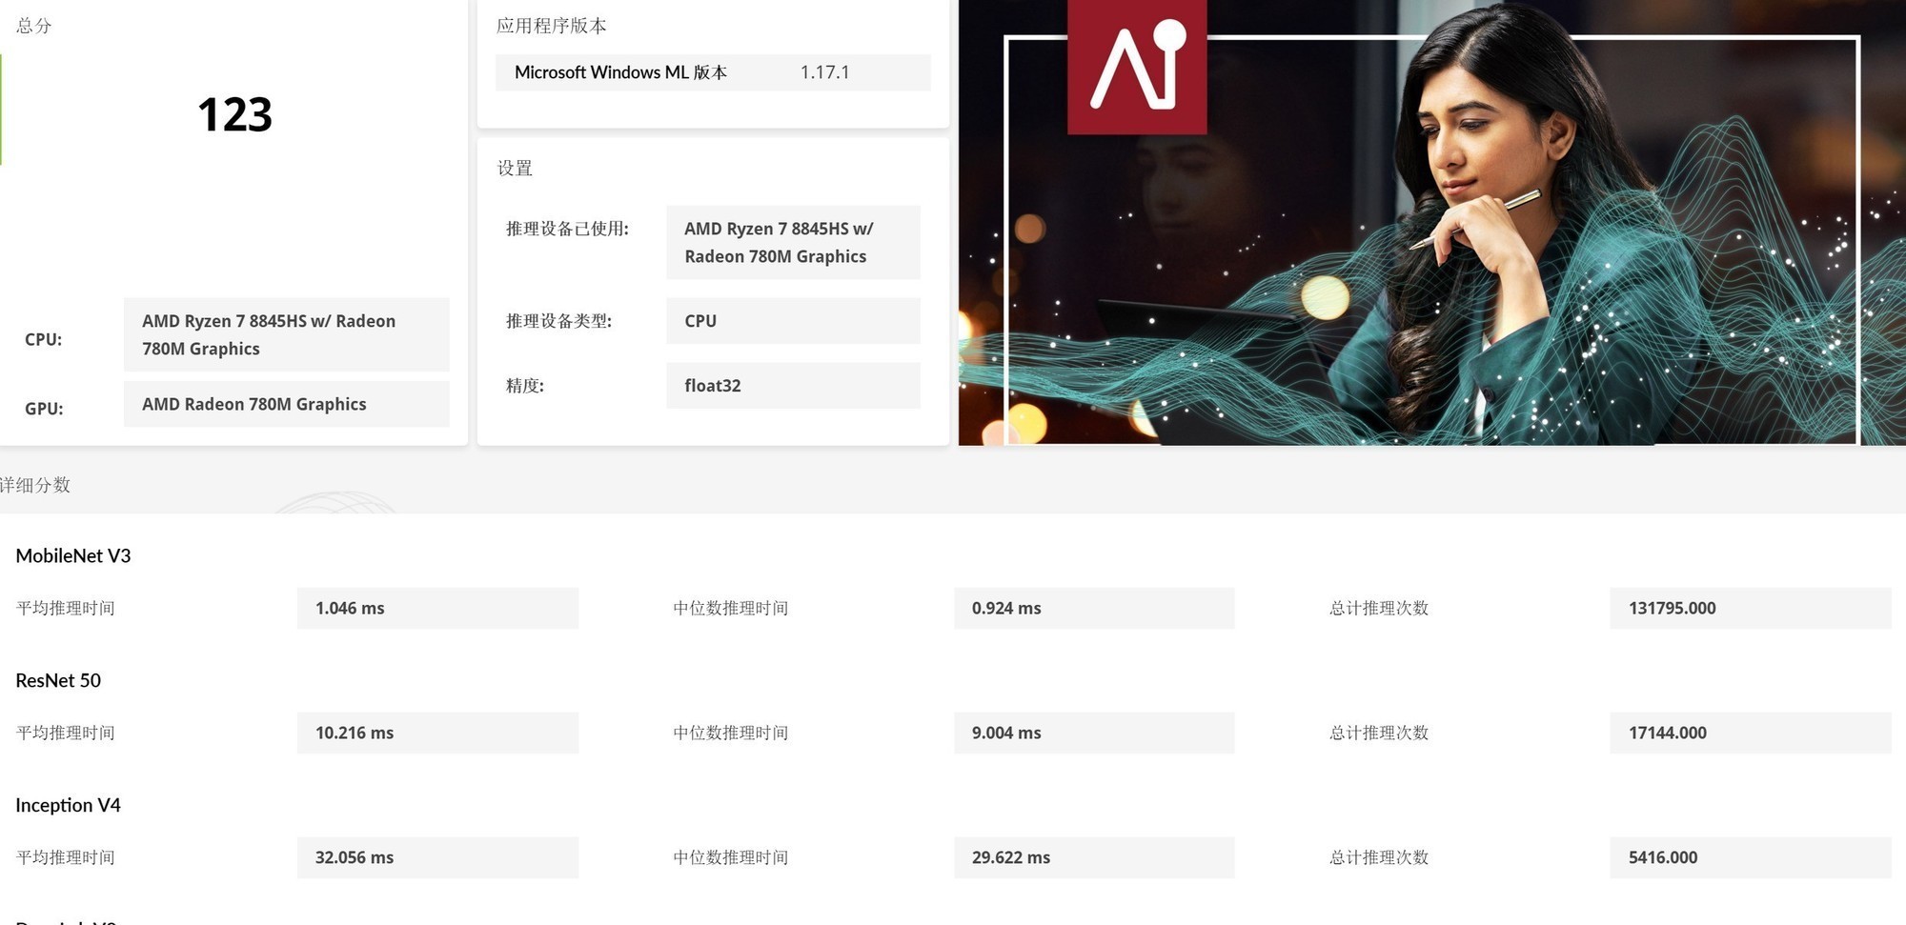Screen dimensions: 1906x925
Task: Click Inception V4 中位数推理时间 label
Action: pos(731,857)
